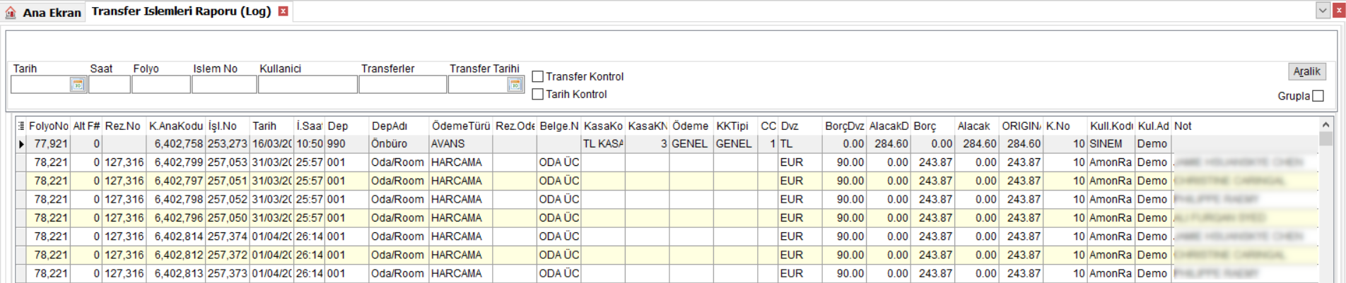The image size is (1346, 283).
Task: Click the scrollbar up arrow
Action: [1325, 125]
